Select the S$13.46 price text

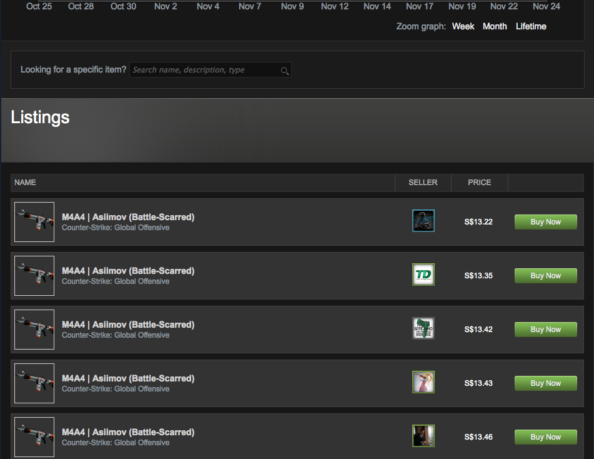click(478, 437)
